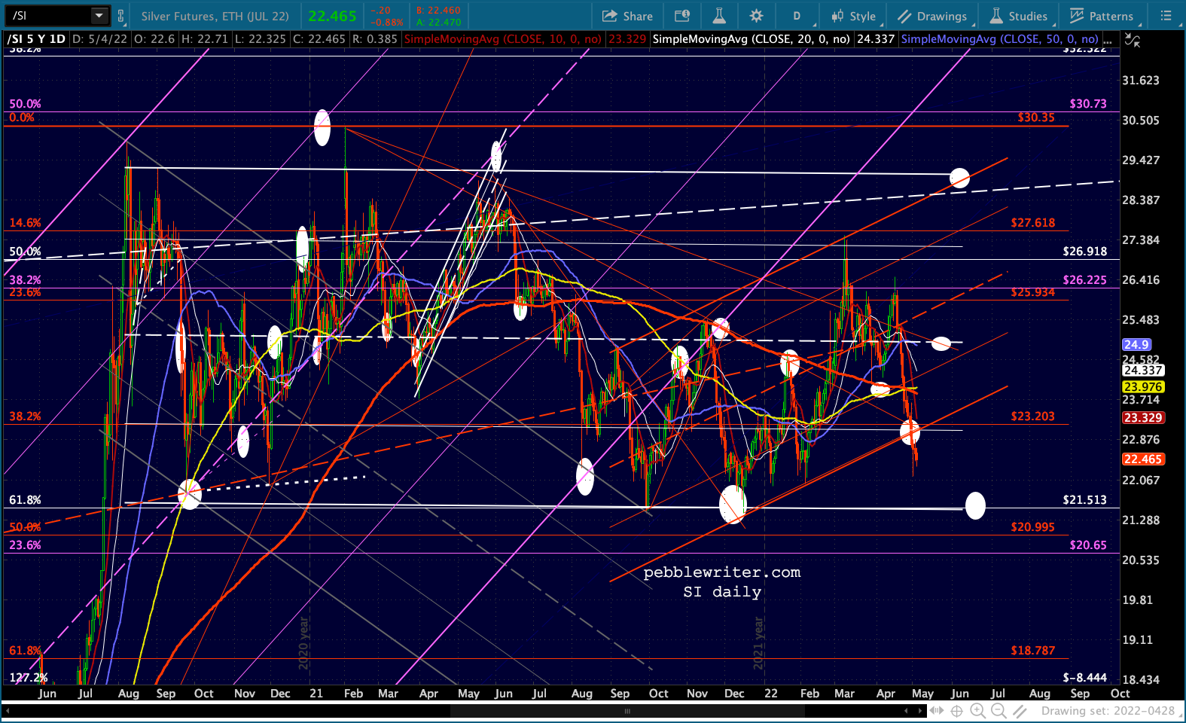
Task: Open the Drawings menu
Action: pyautogui.click(x=932, y=16)
